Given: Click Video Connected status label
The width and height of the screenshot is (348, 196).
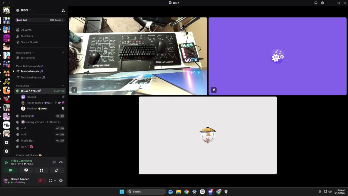Looking at the screenshot, I should (21, 161).
